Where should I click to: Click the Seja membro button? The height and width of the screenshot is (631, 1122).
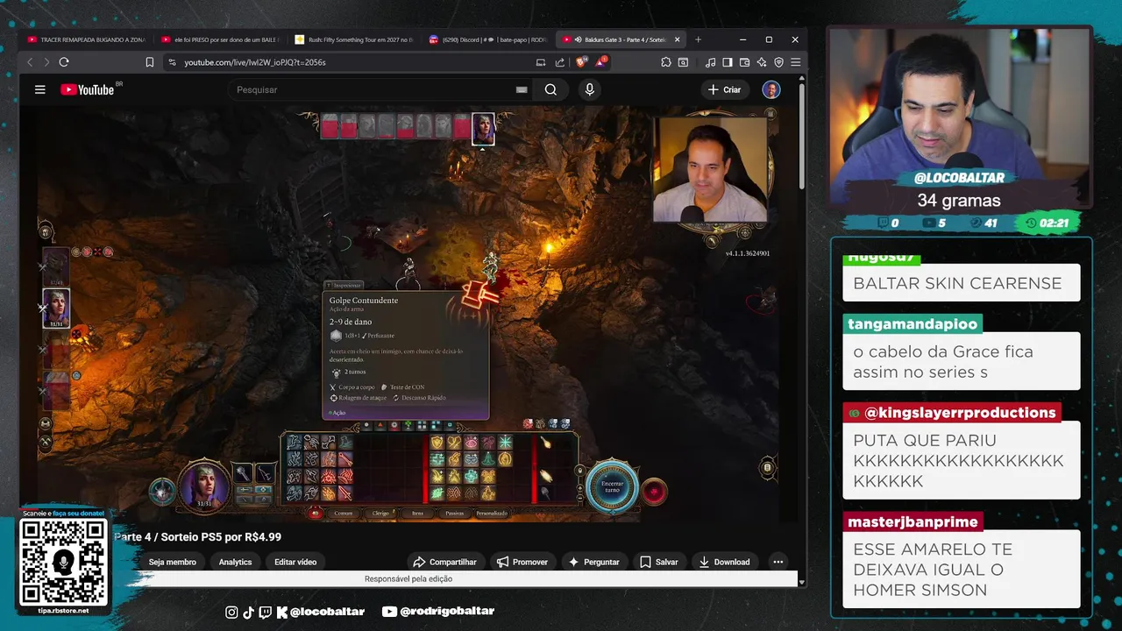point(173,562)
